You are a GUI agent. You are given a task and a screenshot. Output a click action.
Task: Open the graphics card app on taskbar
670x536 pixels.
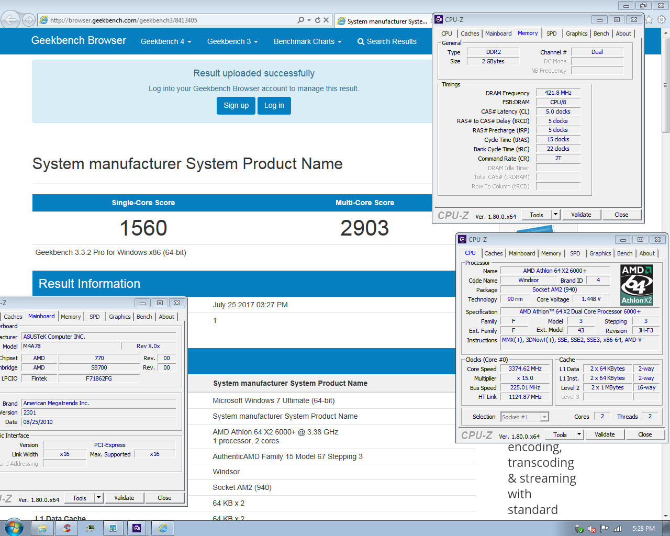click(x=90, y=528)
